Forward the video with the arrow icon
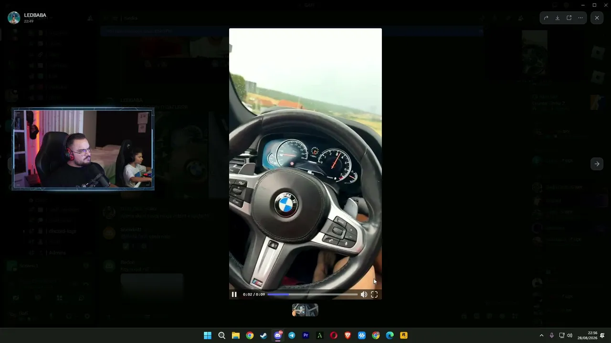This screenshot has height=343, width=611. pos(546,18)
